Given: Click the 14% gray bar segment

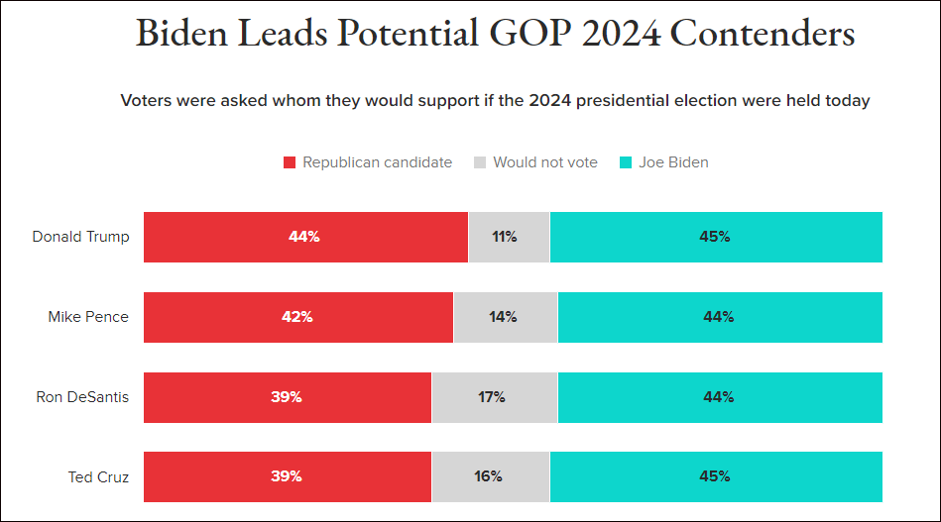Looking at the screenshot, I should pos(505,317).
